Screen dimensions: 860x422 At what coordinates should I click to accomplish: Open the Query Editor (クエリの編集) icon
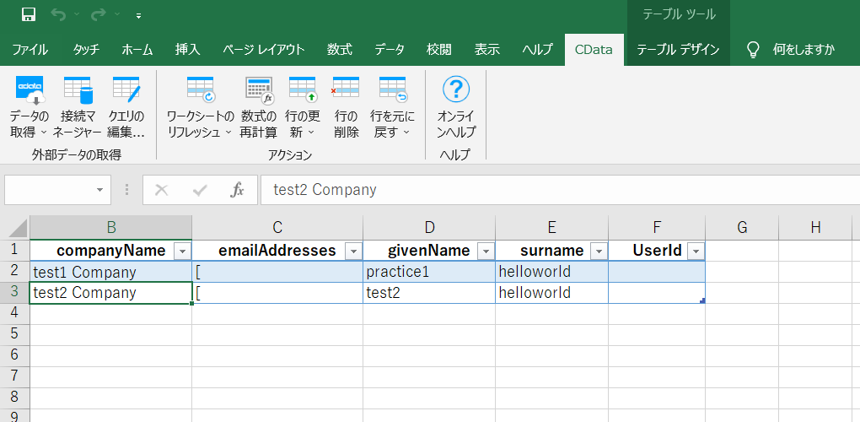coord(126,90)
